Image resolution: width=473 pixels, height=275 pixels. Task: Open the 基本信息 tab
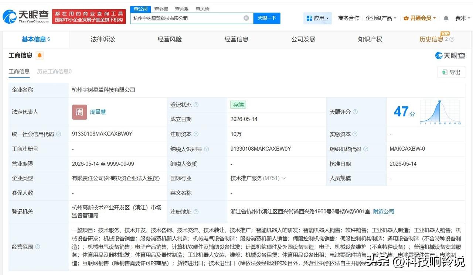coord(36,39)
